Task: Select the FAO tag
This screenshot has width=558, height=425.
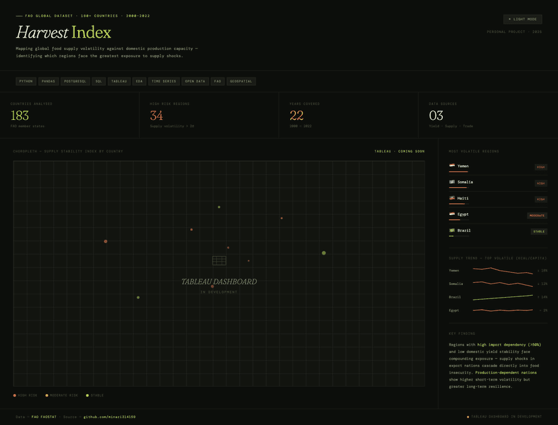Action: [x=218, y=81]
